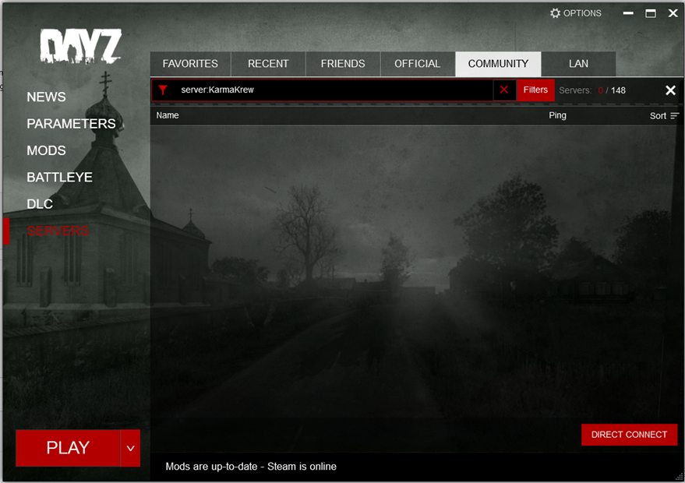Open the BattlEye section
The image size is (685, 483).
(x=59, y=178)
